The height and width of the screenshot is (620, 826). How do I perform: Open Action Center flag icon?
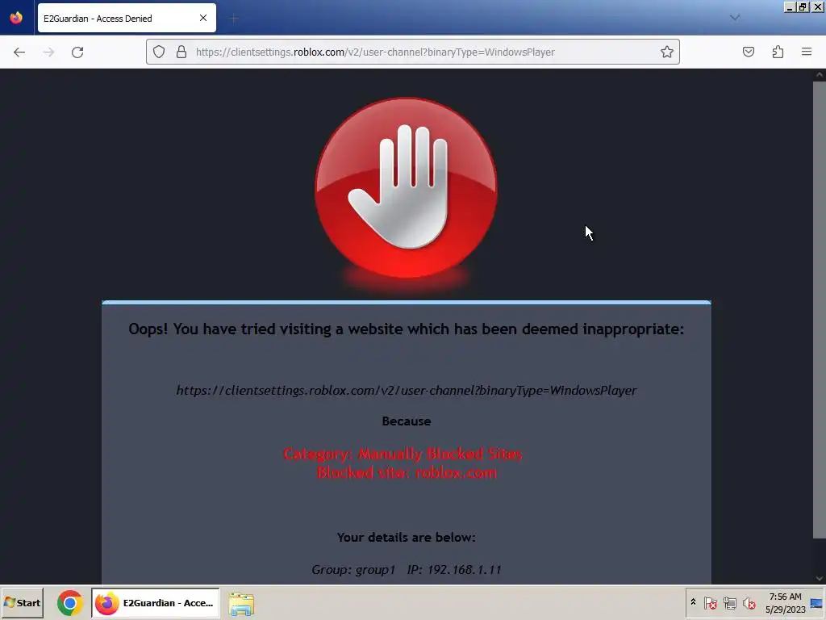click(x=710, y=603)
